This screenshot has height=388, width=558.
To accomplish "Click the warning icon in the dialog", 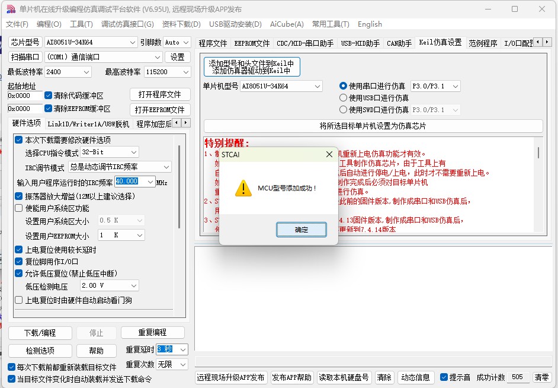I will (x=243, y=187).
